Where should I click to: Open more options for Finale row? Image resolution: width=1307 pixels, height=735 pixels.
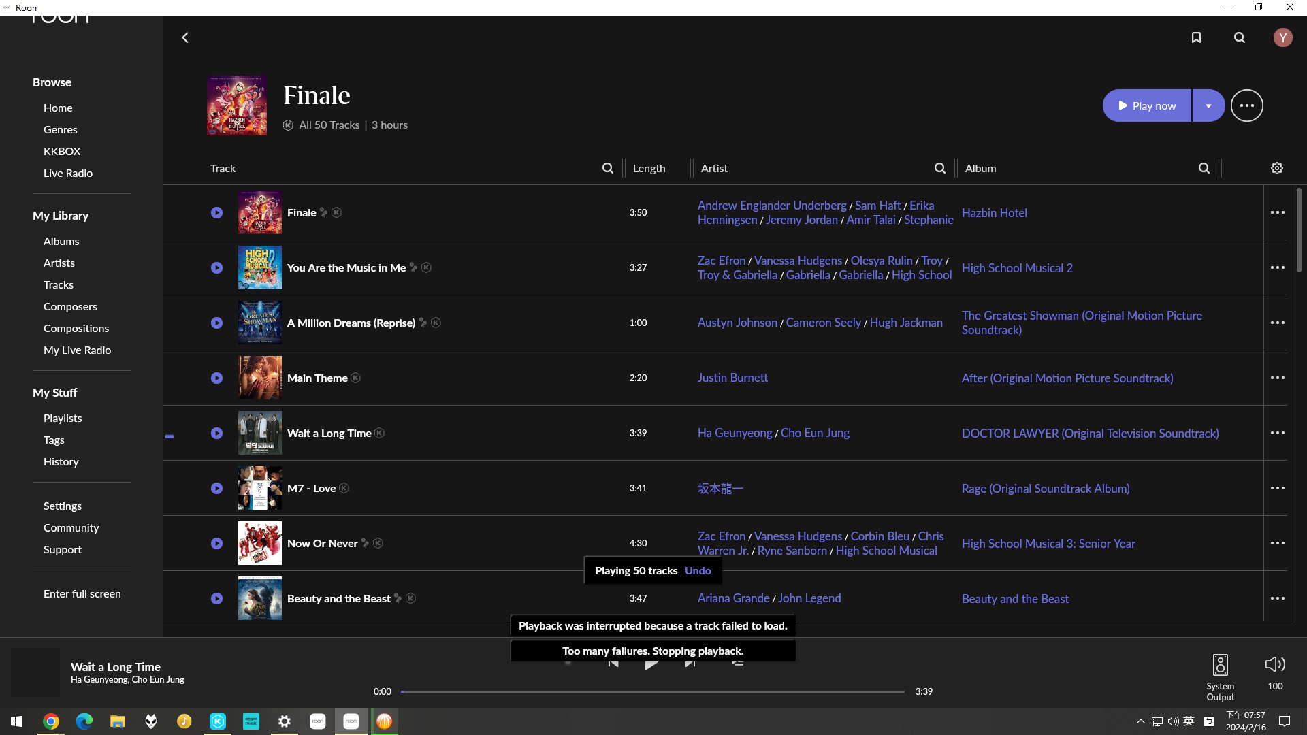(1277, 212)
